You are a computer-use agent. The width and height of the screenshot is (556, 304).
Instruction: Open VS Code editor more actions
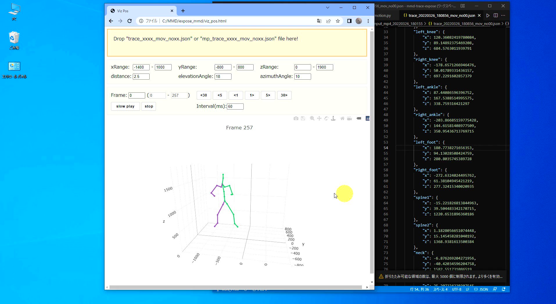(x=503, y=15)
